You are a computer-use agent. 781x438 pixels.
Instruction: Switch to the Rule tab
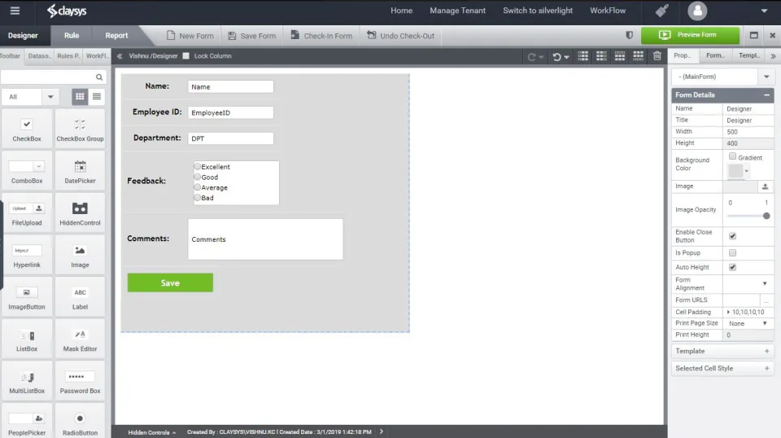coord(72,36)
